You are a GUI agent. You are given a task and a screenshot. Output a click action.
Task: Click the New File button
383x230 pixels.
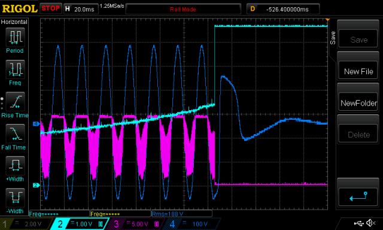pyautogui.click(x=358, y=71)
